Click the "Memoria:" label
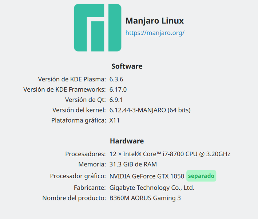The width and height of the screenshot is (258, 219). 92,164
